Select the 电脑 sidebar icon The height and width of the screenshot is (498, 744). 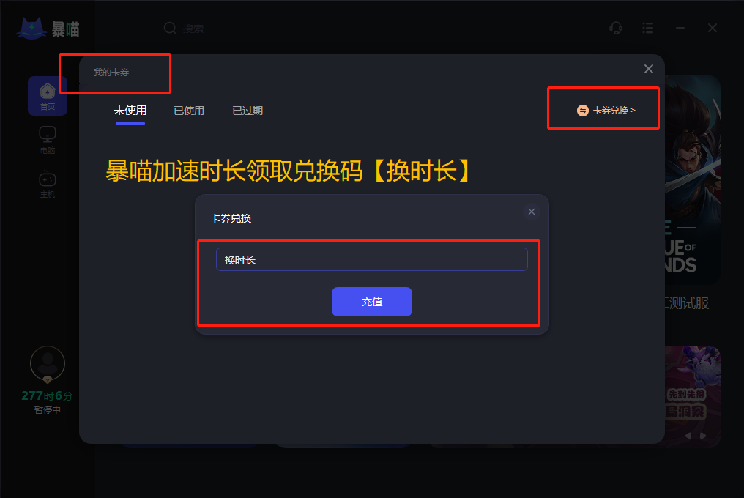48,140
